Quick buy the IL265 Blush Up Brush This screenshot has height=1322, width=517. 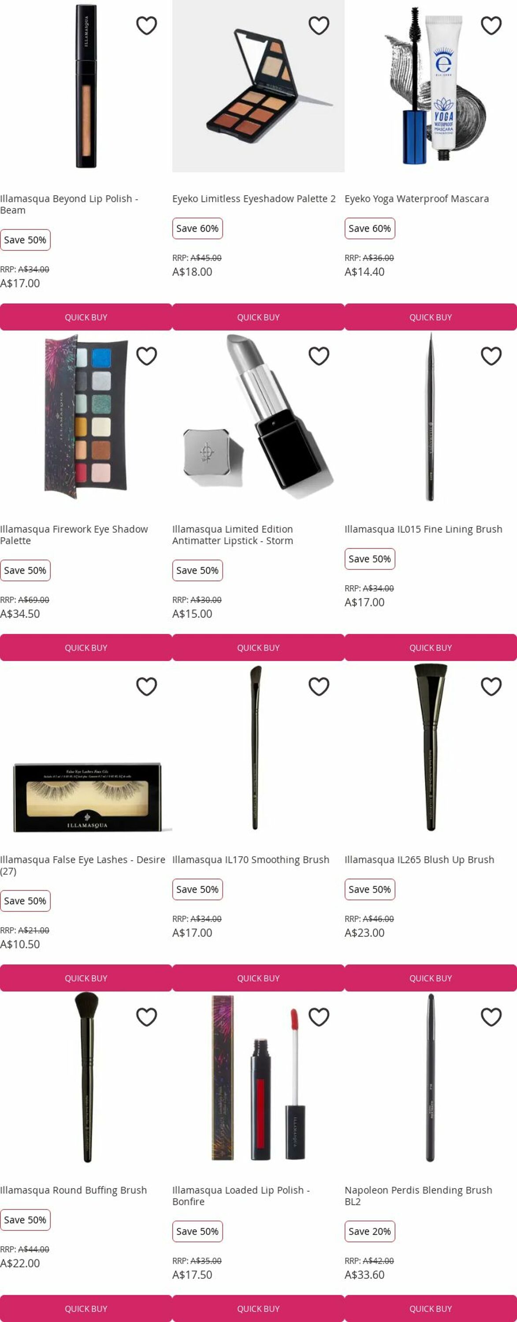click(x=431, y=978)
